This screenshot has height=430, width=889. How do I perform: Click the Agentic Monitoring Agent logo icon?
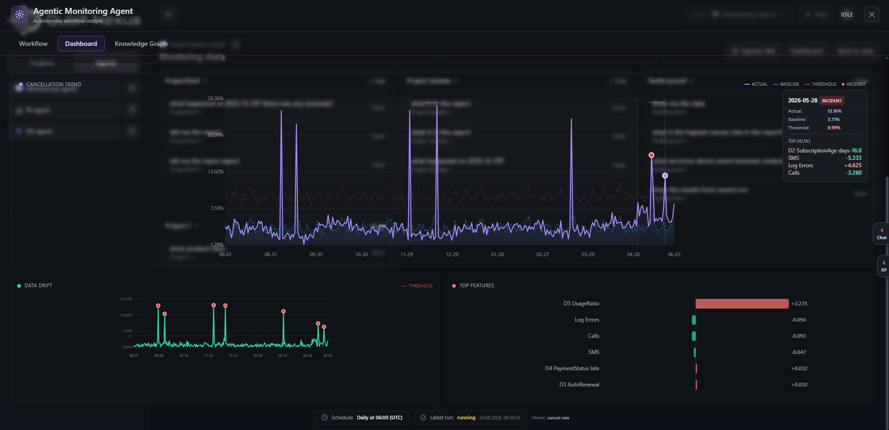[x=19, y=14]
